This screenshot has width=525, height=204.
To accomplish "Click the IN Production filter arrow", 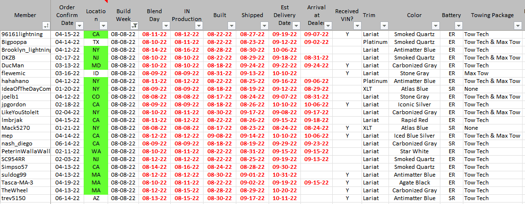I will (199, 25).
